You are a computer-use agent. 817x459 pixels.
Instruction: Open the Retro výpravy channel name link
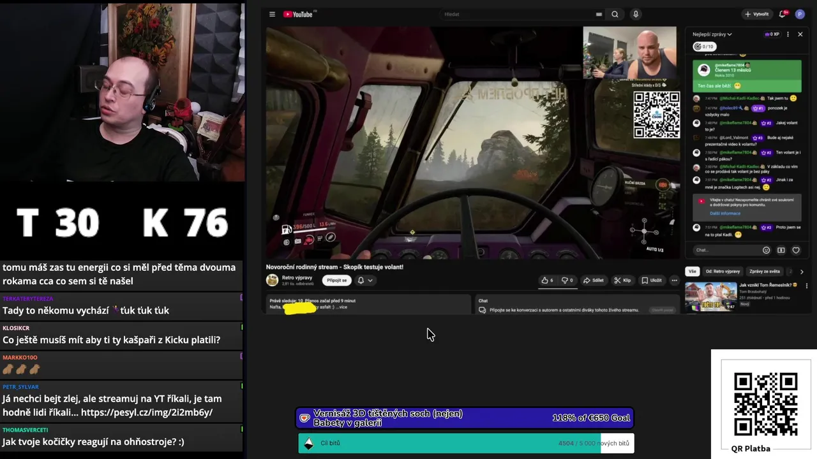pos(297,277)
